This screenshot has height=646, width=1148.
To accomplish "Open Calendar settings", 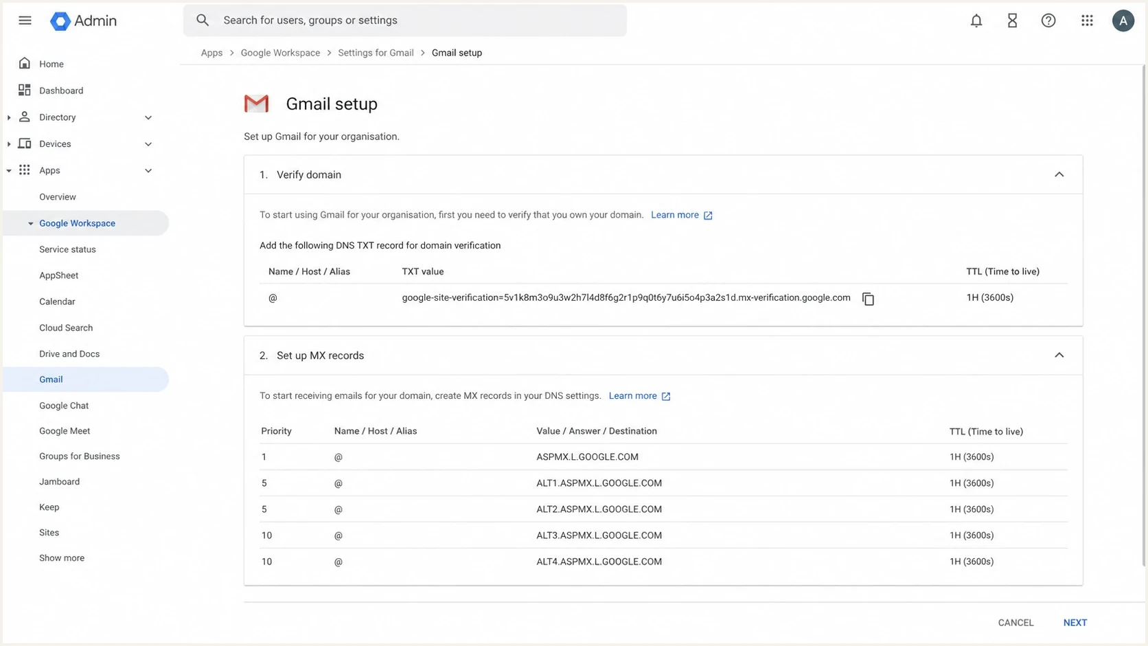I will [x=57, y=301].
